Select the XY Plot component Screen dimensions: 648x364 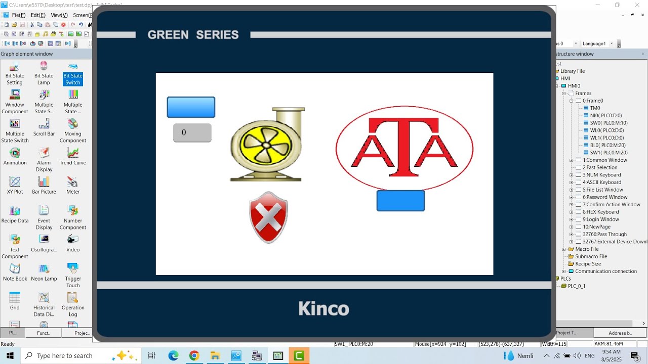click(15, 186)
